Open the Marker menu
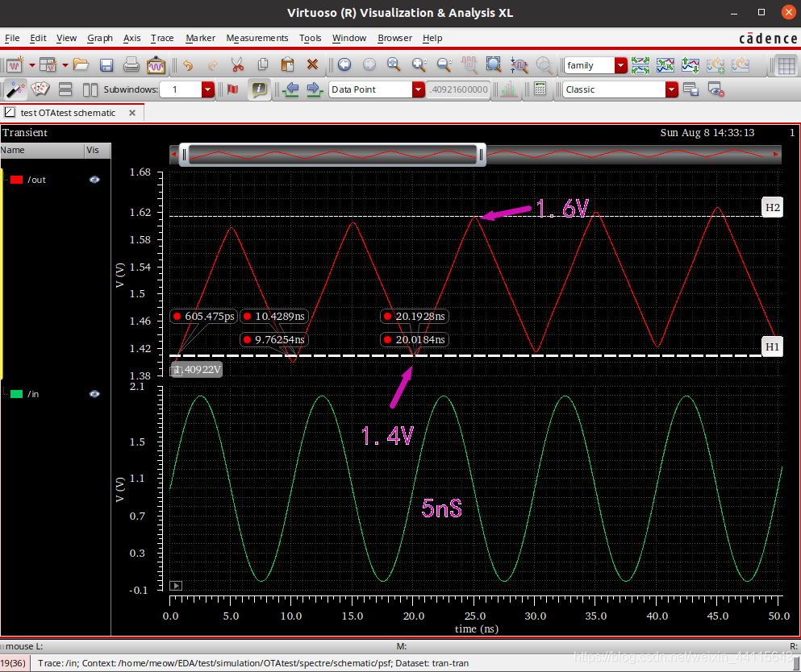801x672 pixels. pos(200,38)
